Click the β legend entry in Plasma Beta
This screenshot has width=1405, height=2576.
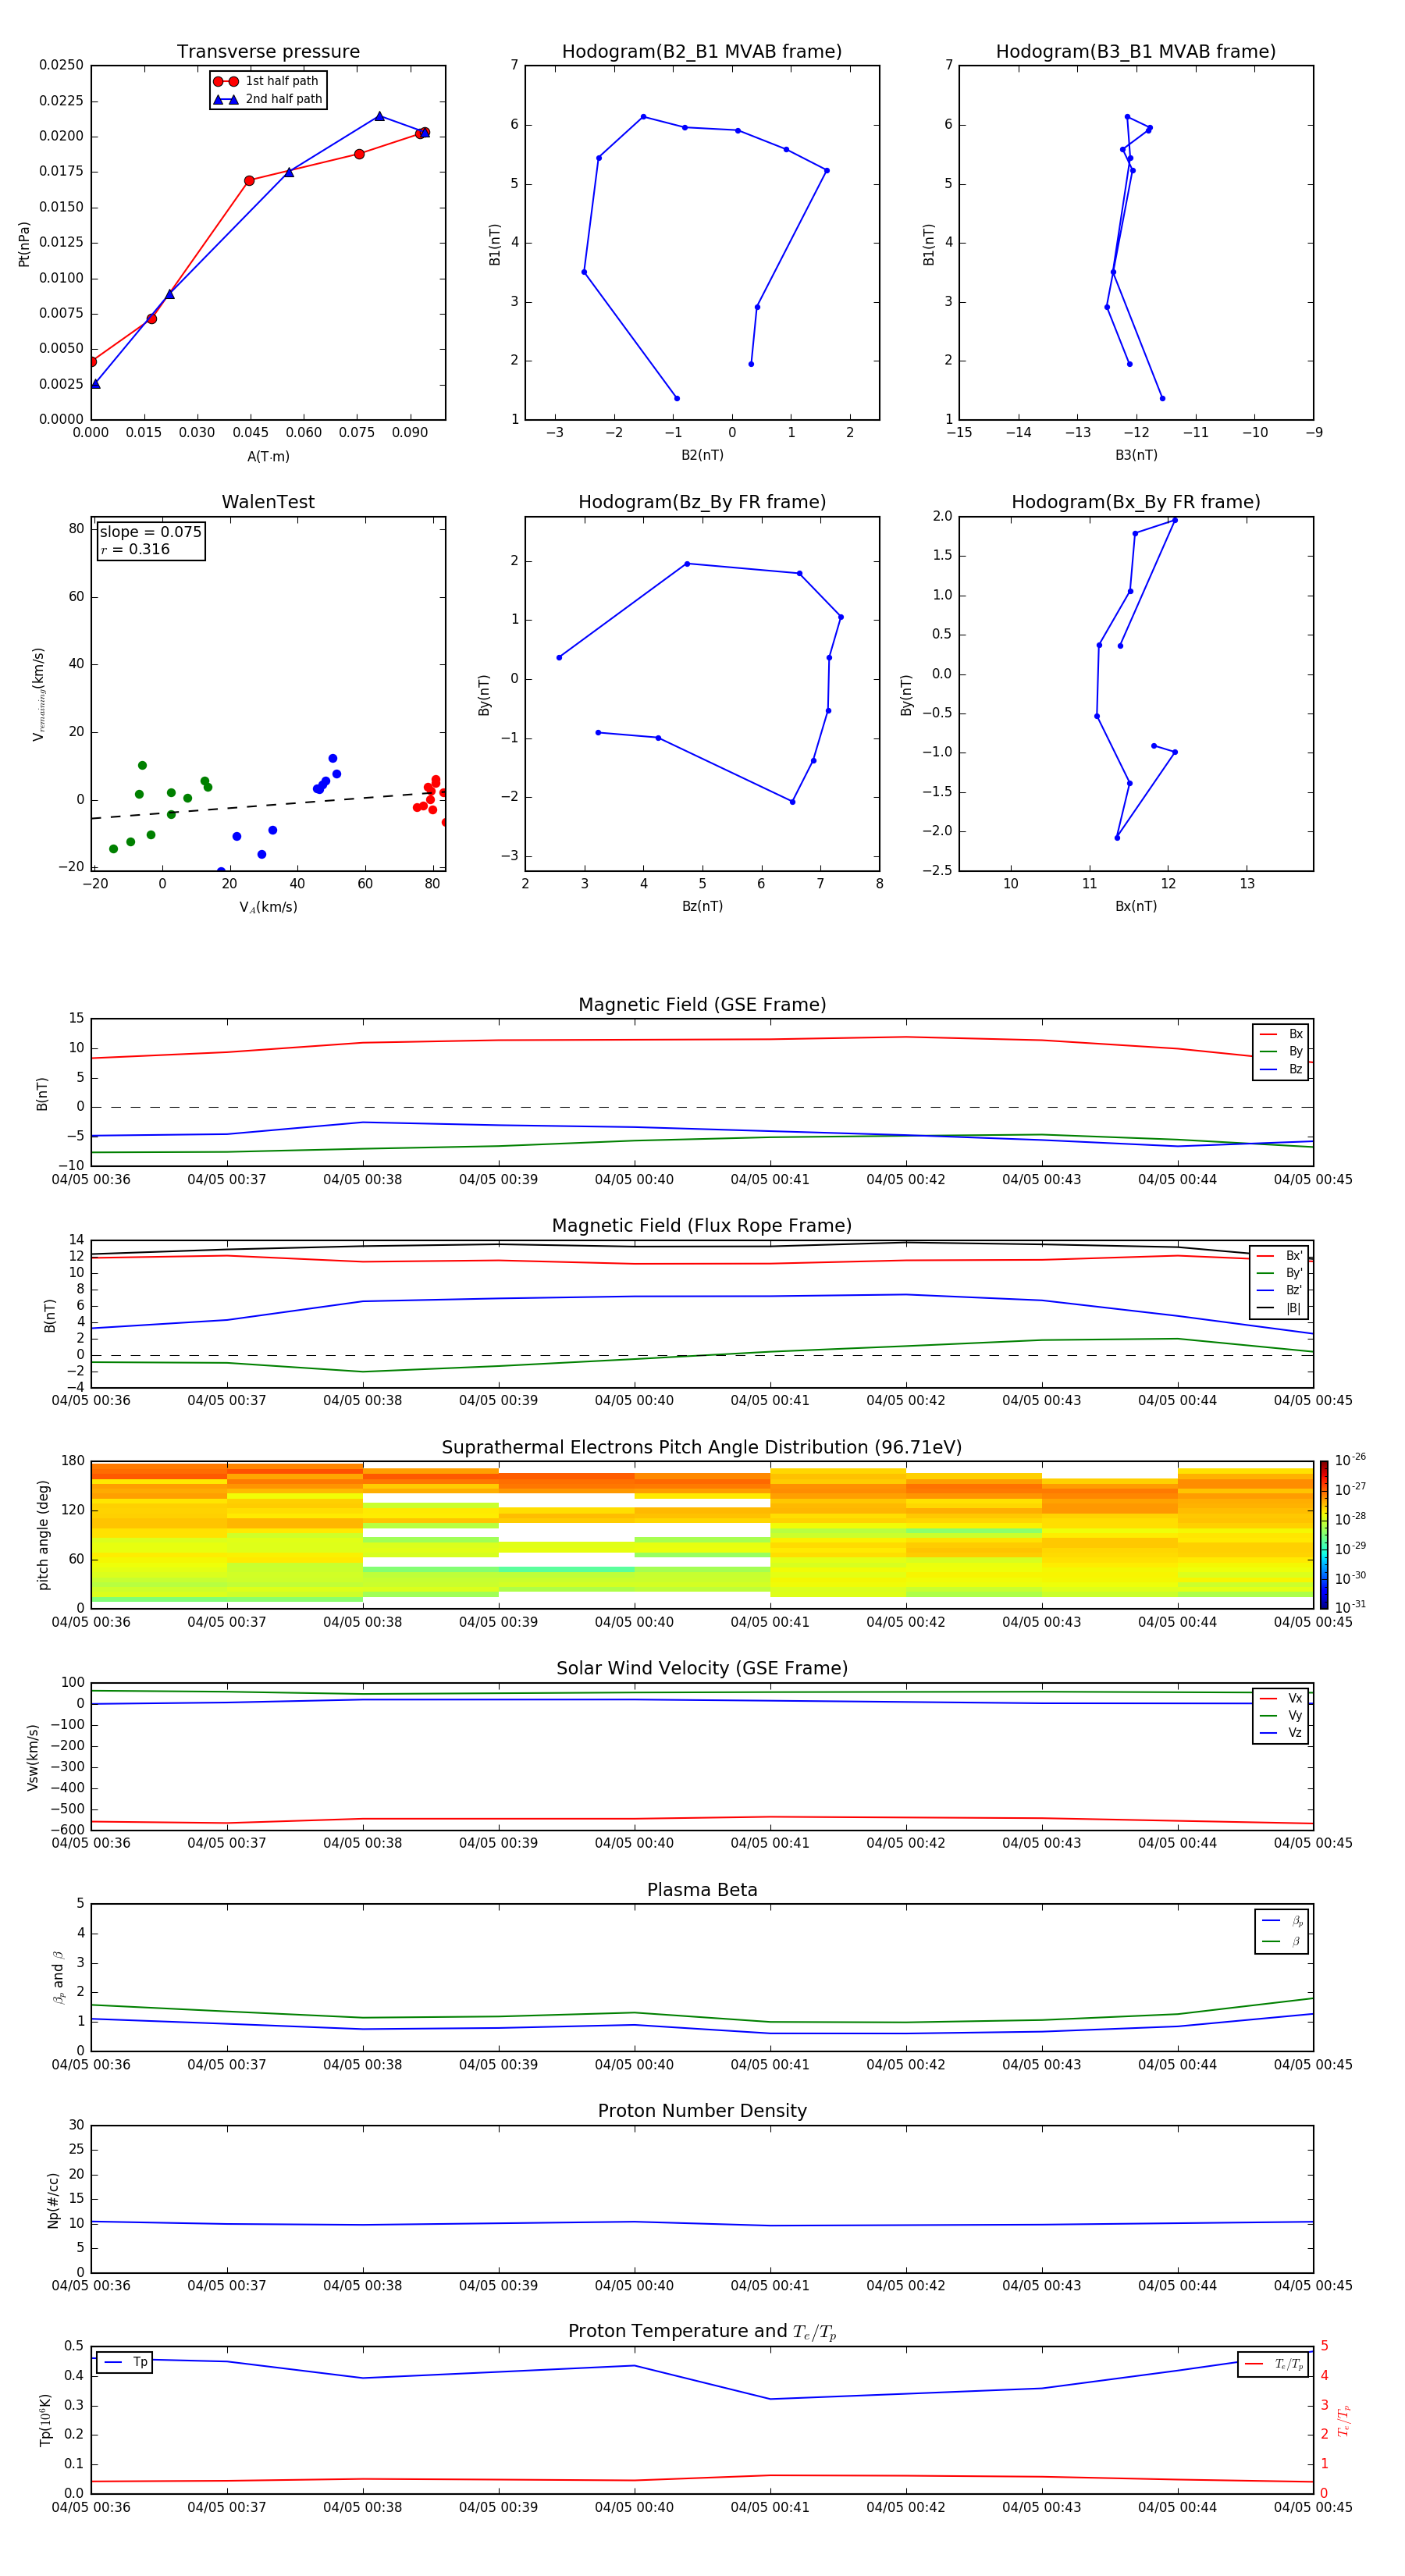pos(1282,1942)
